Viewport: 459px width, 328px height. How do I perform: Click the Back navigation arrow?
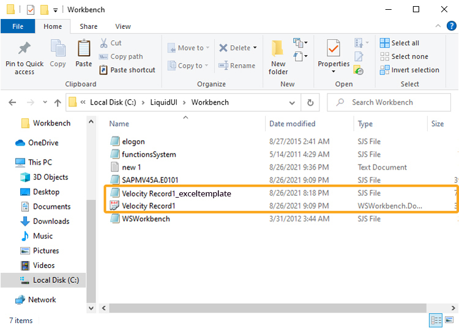pyautogui.click(x=12, y=102)
